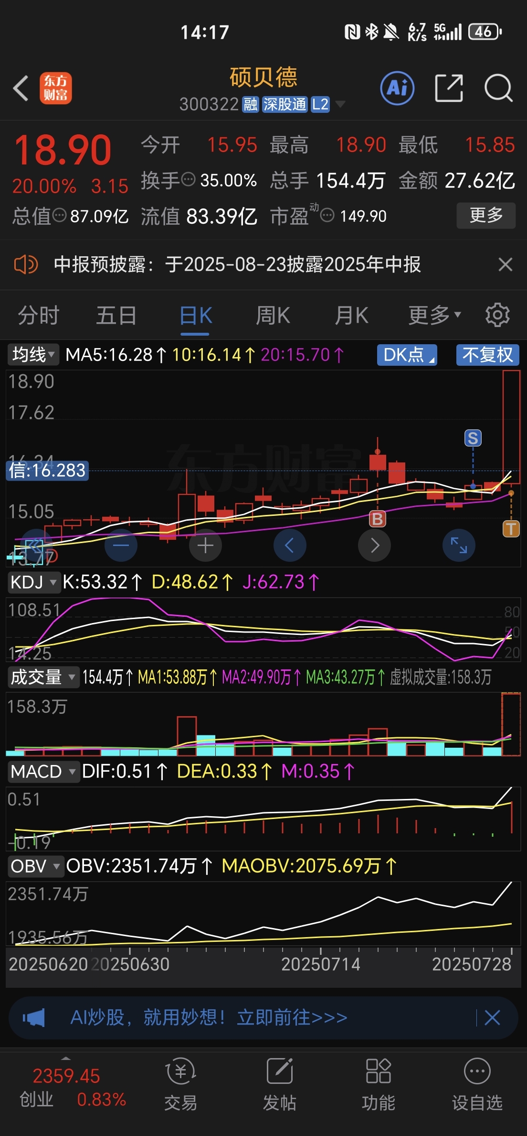This screenshot has width=527, height=1136.
Task: Move chart right one candle
Action: (x=374, y=545)
